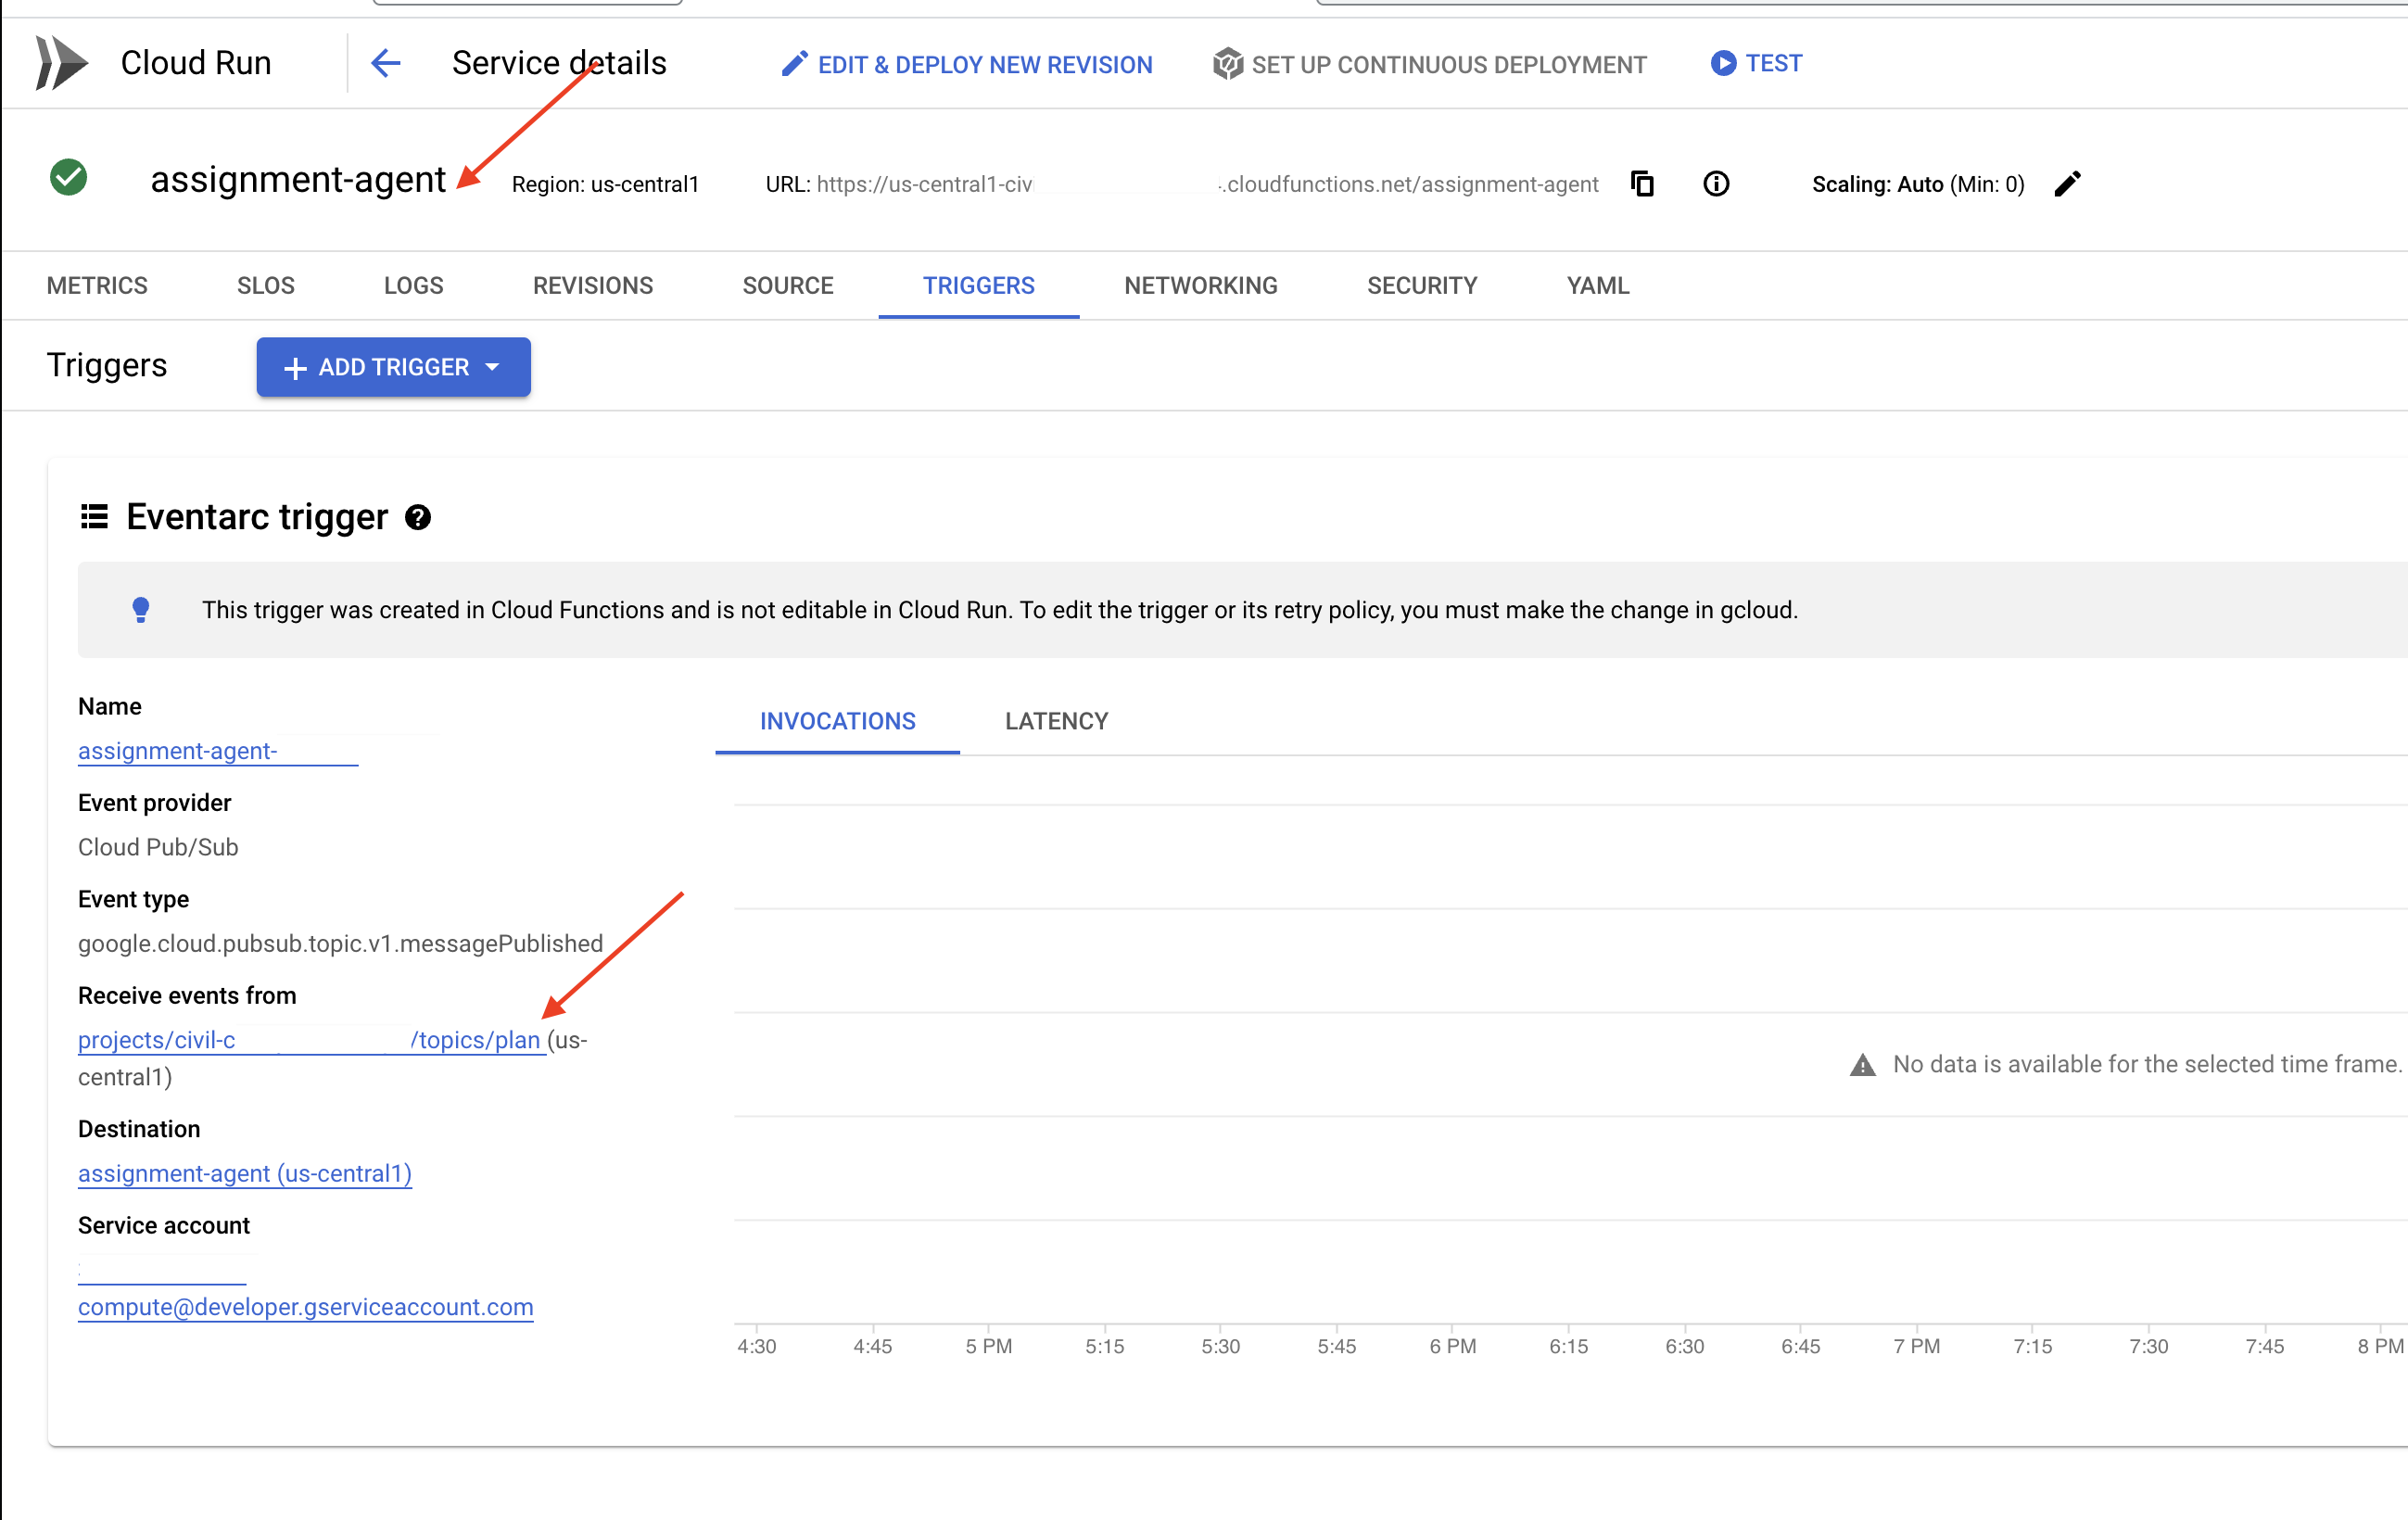Viewport: 2408px width, 1520px height.
Task: Select the TRIGGERS tab
Action: tap(977, 284)
